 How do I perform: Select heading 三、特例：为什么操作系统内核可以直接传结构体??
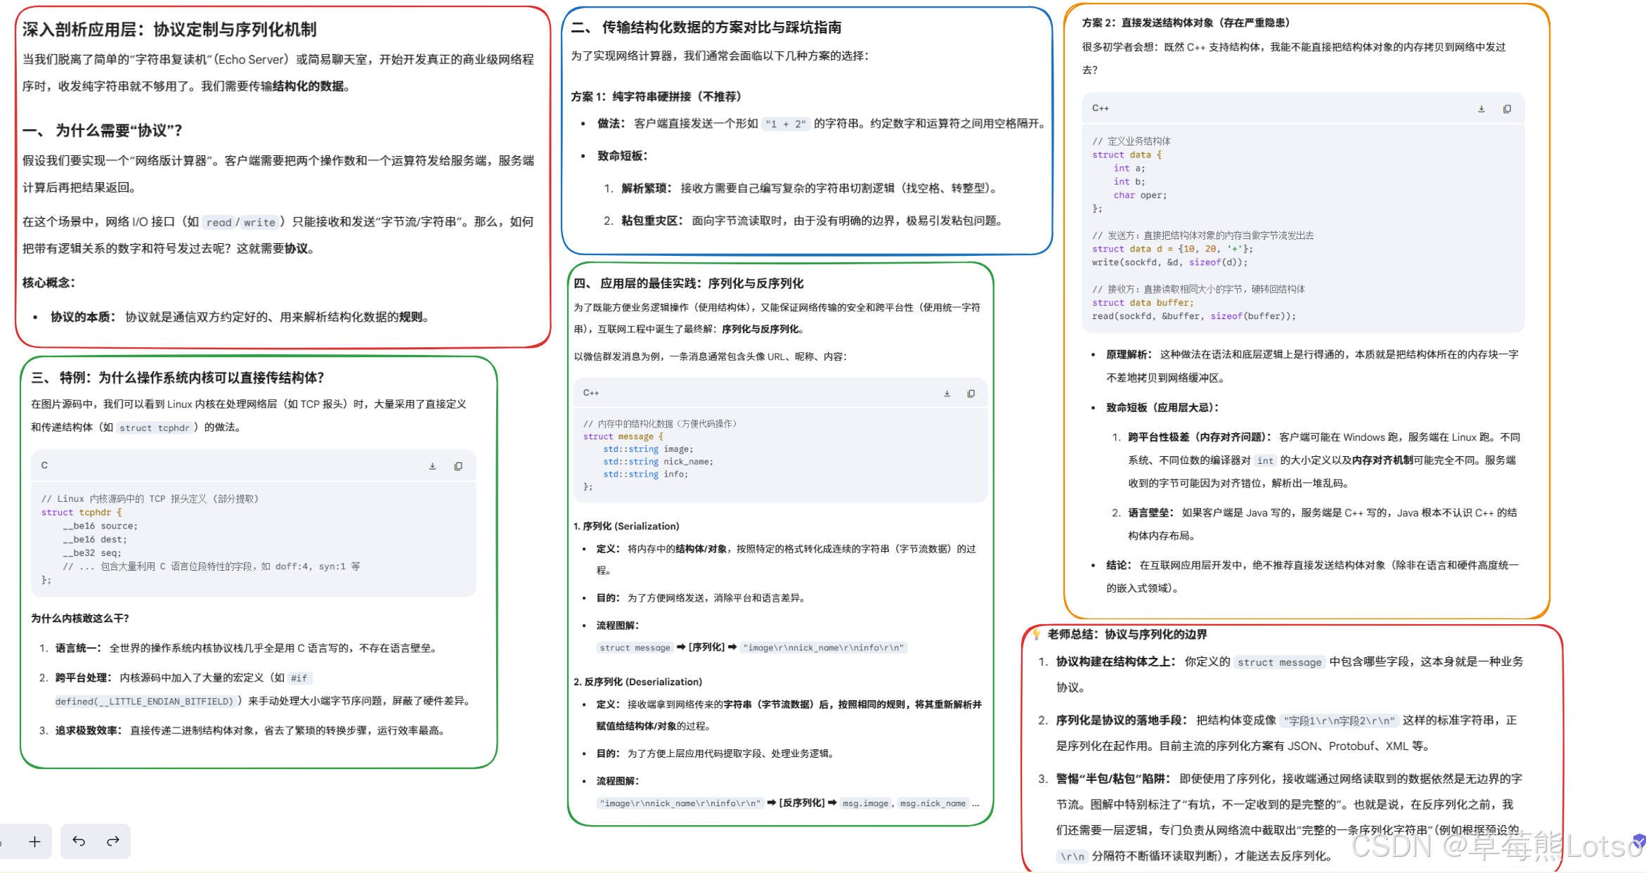coord(177,378)
